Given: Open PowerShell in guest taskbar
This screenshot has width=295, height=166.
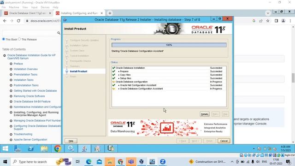Looking at the screenshot, I should click(x=31, y=148).
